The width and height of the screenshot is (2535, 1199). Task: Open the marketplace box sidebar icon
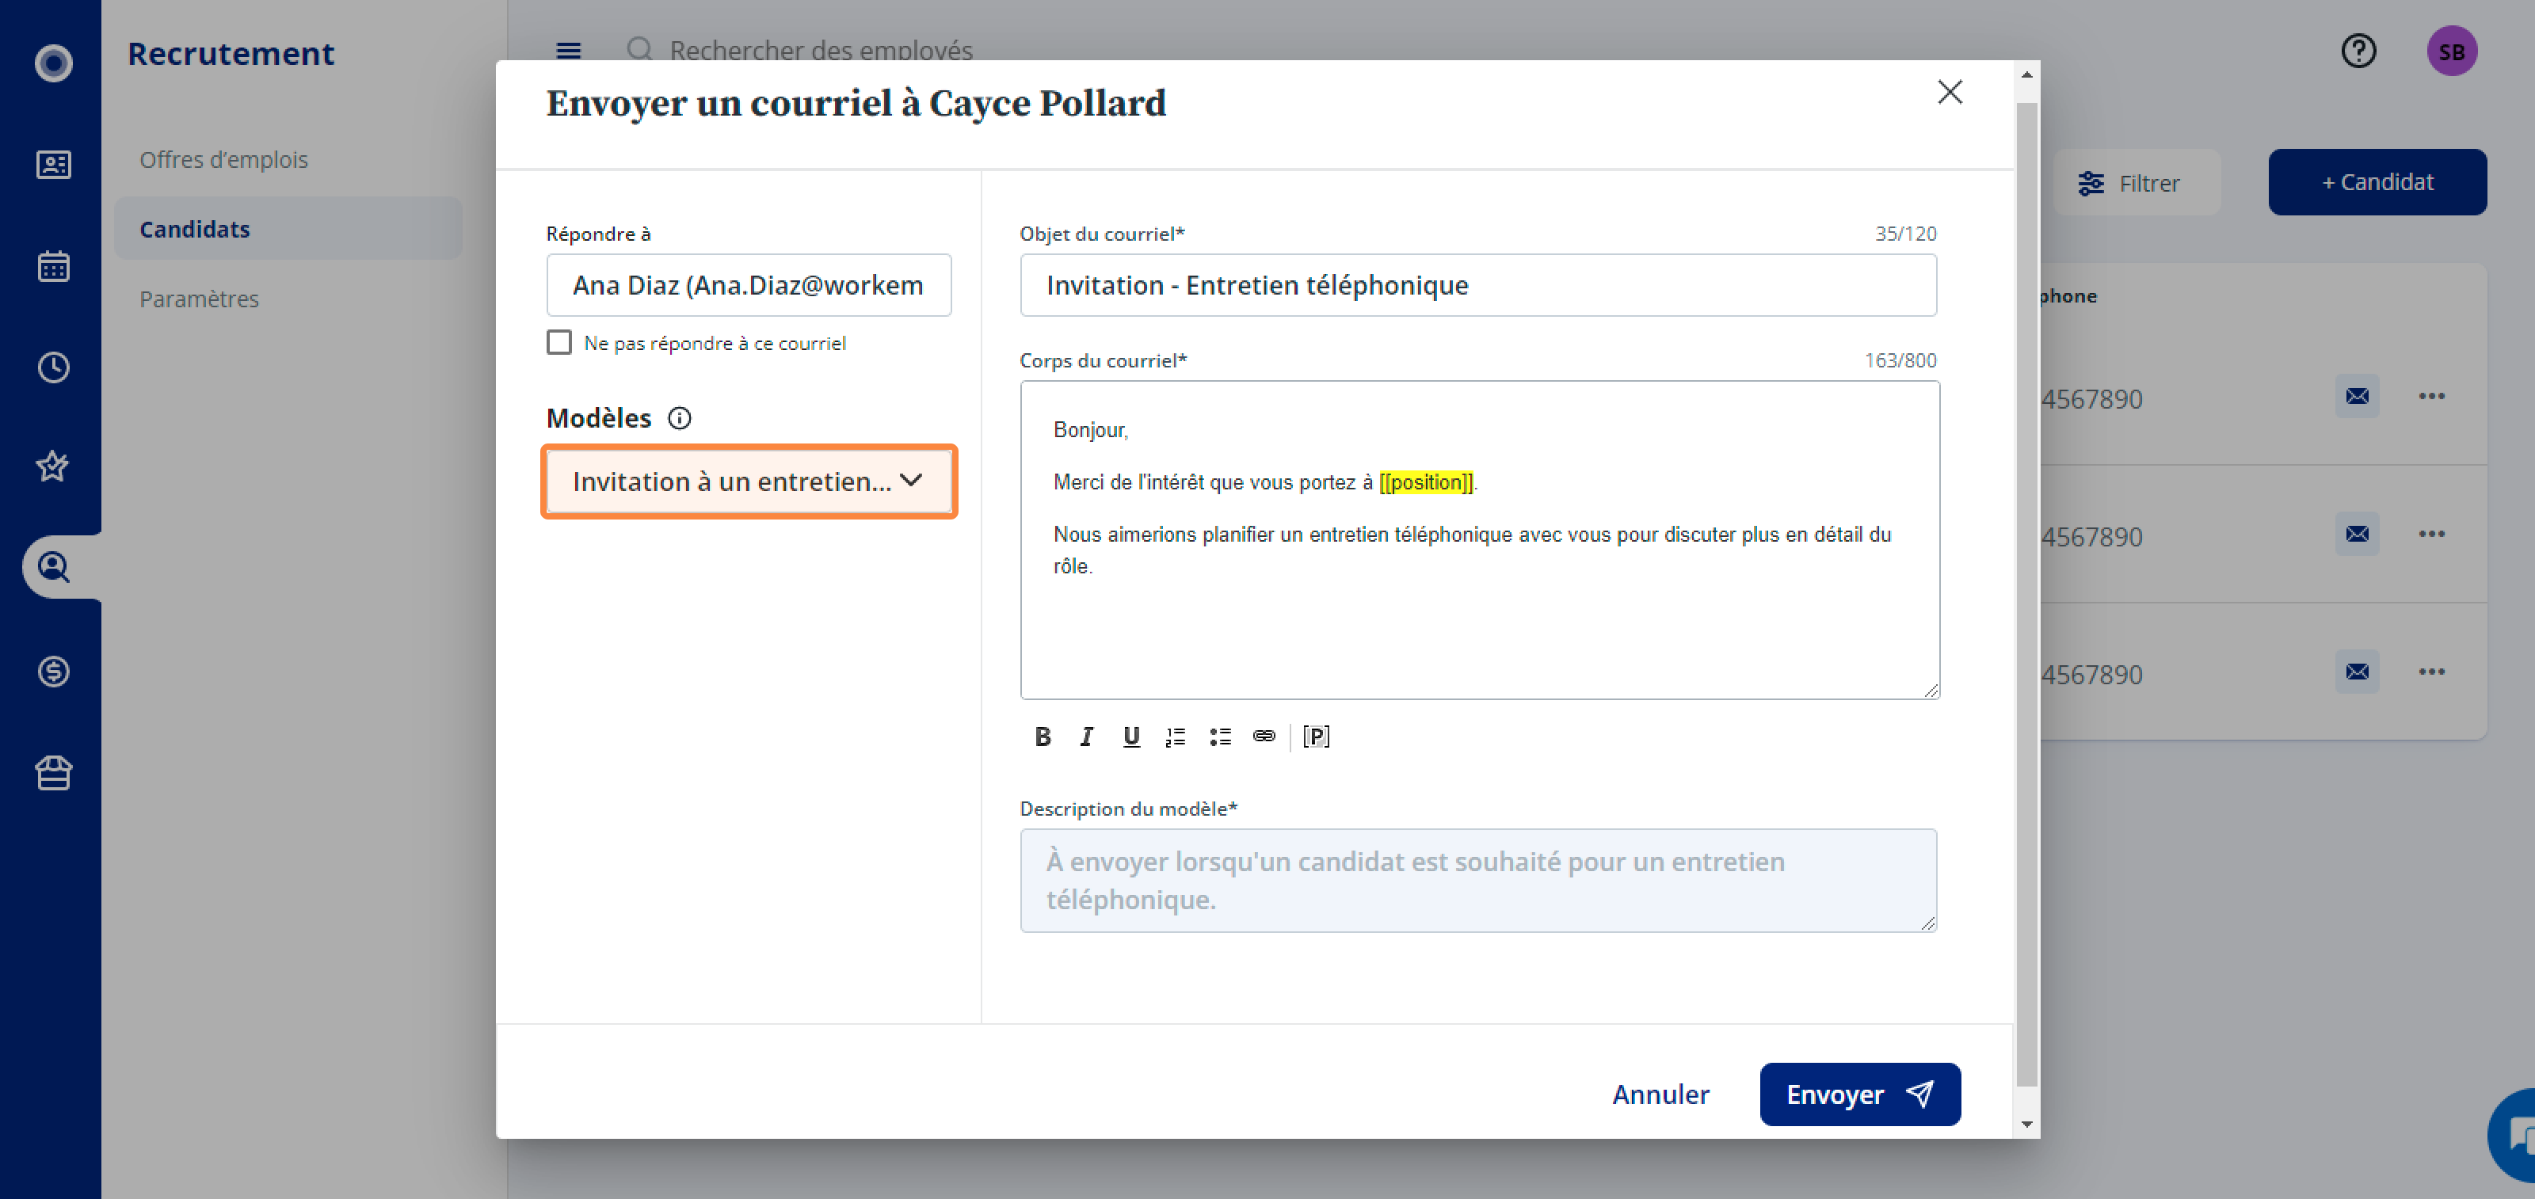53,772
